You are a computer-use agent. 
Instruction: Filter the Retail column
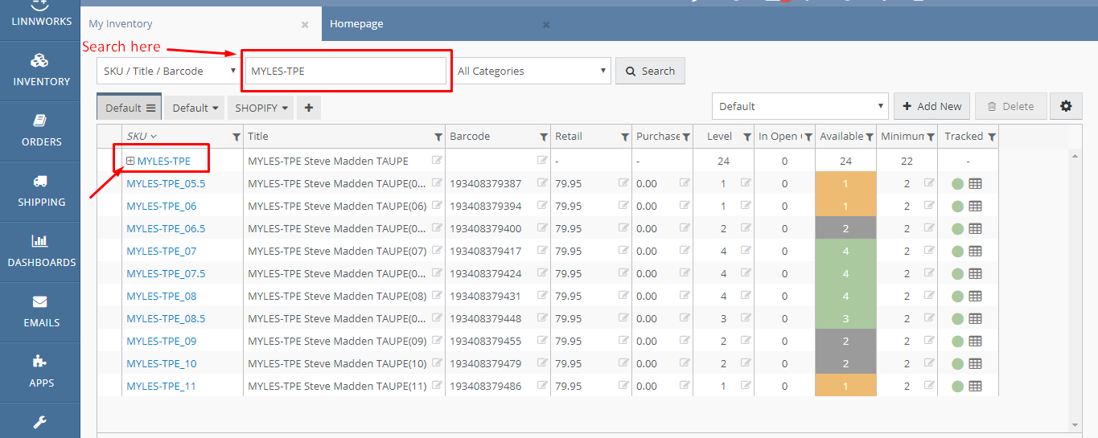[x=624, y=137]
